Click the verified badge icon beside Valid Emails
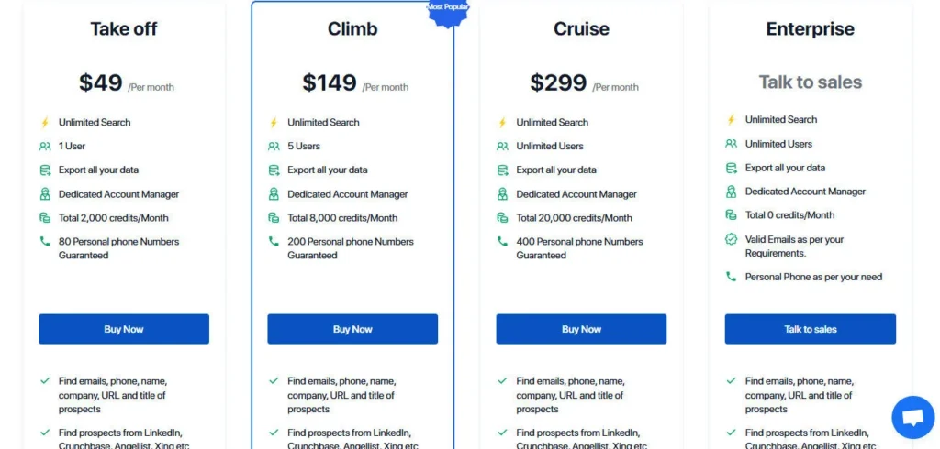Viewport: 940px width, 449px height. (731, 239)
